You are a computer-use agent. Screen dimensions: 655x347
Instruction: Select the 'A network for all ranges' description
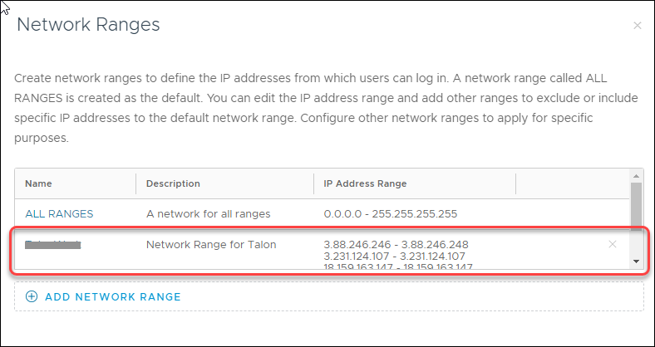(x=209, y=213)
